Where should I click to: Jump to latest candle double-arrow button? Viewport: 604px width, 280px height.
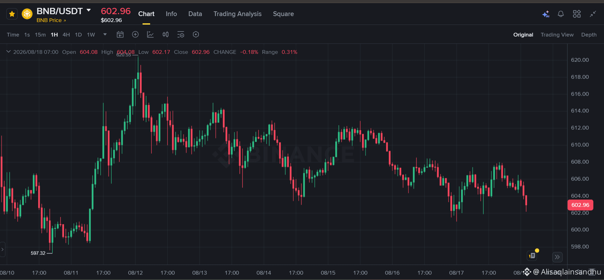click(557, 257)
